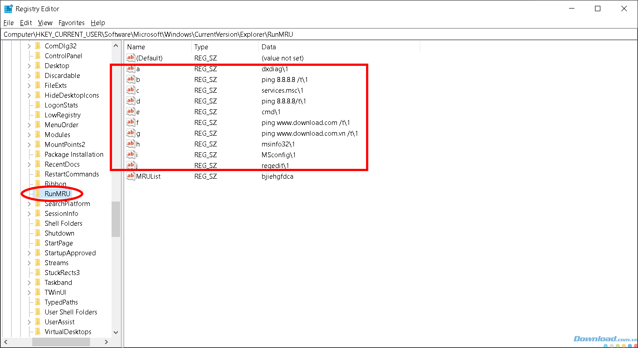Screen dimensions: 638x348
Task: Click the string icon for value 'a'
Action: pos(131,69)
